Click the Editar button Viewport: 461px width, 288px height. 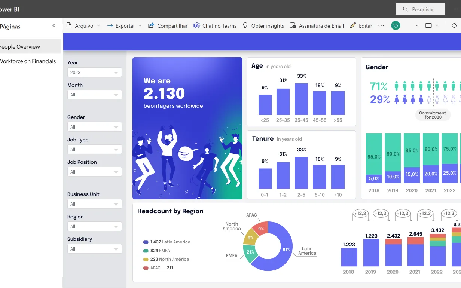coord(361,26)
